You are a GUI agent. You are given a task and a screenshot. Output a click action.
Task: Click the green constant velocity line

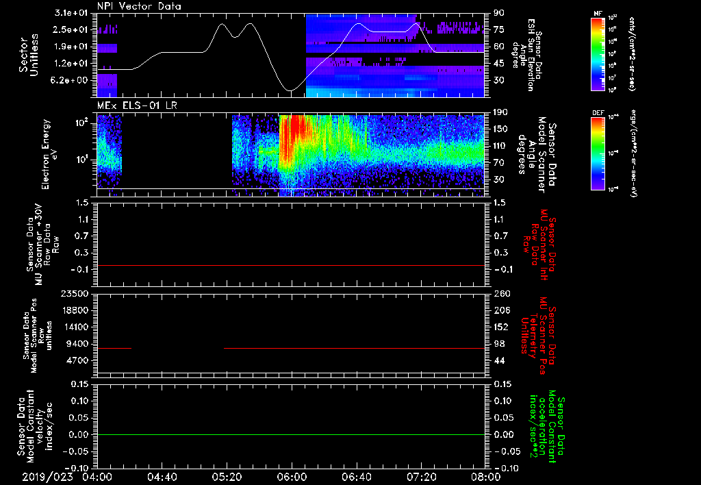(291, 434)
